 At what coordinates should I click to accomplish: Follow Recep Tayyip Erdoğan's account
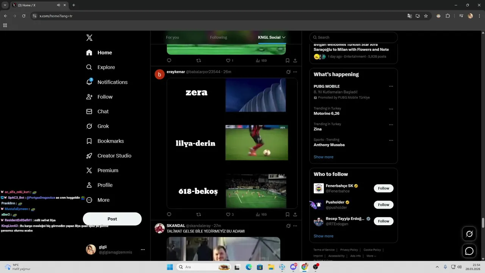(x=383, y=221)
